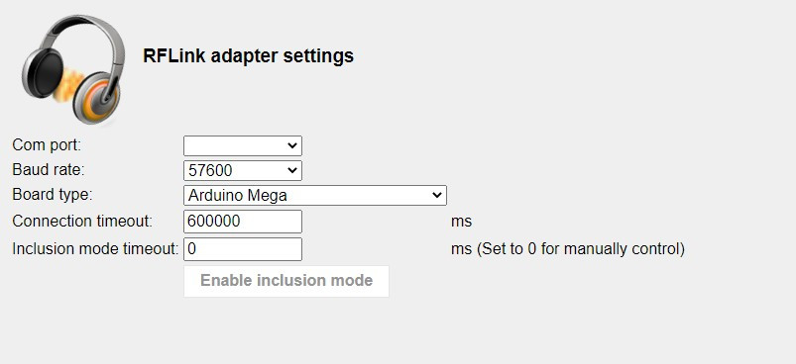Click the chevron arrow on Com port dropdown
Screen dimensions: 796x364
point(291,145)
